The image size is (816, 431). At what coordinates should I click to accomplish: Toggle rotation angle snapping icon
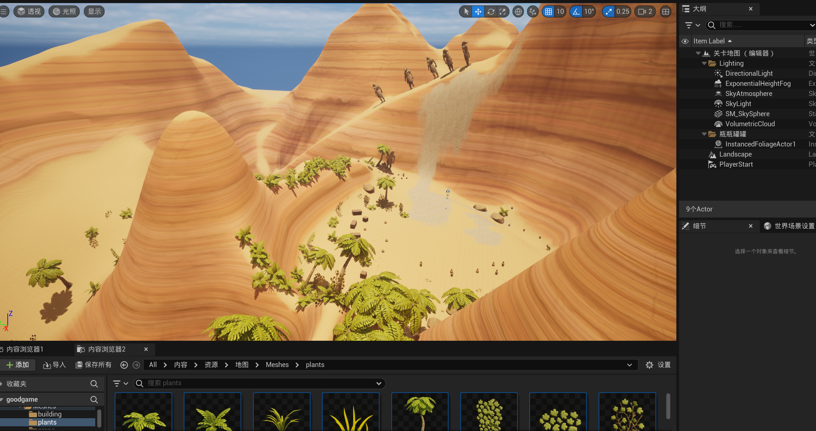576,12
